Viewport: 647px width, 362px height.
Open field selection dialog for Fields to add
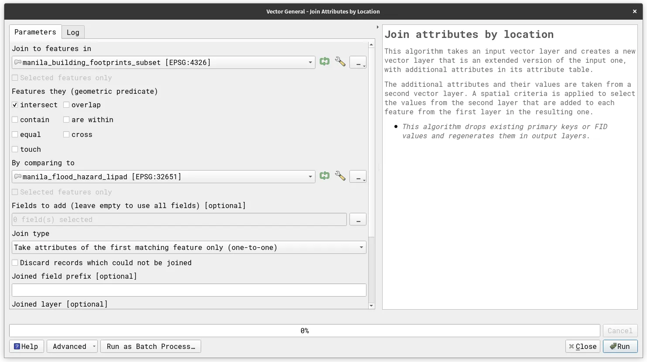coord(358,220)
